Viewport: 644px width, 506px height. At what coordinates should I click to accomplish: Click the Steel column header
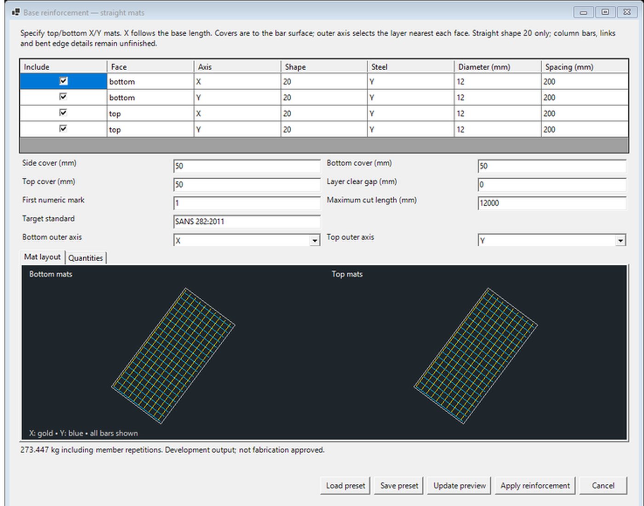pyautogui.click(x=411, y=67)
